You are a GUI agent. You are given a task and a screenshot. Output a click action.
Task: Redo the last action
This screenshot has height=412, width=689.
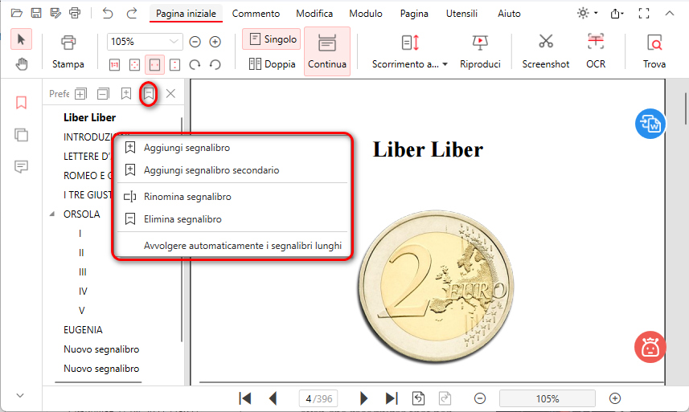pyautogui.click(x=131, y=13)
